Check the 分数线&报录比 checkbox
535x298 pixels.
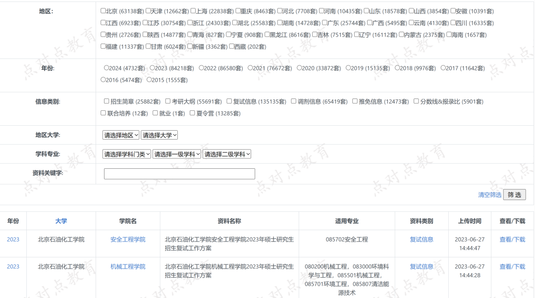[416, 101]
